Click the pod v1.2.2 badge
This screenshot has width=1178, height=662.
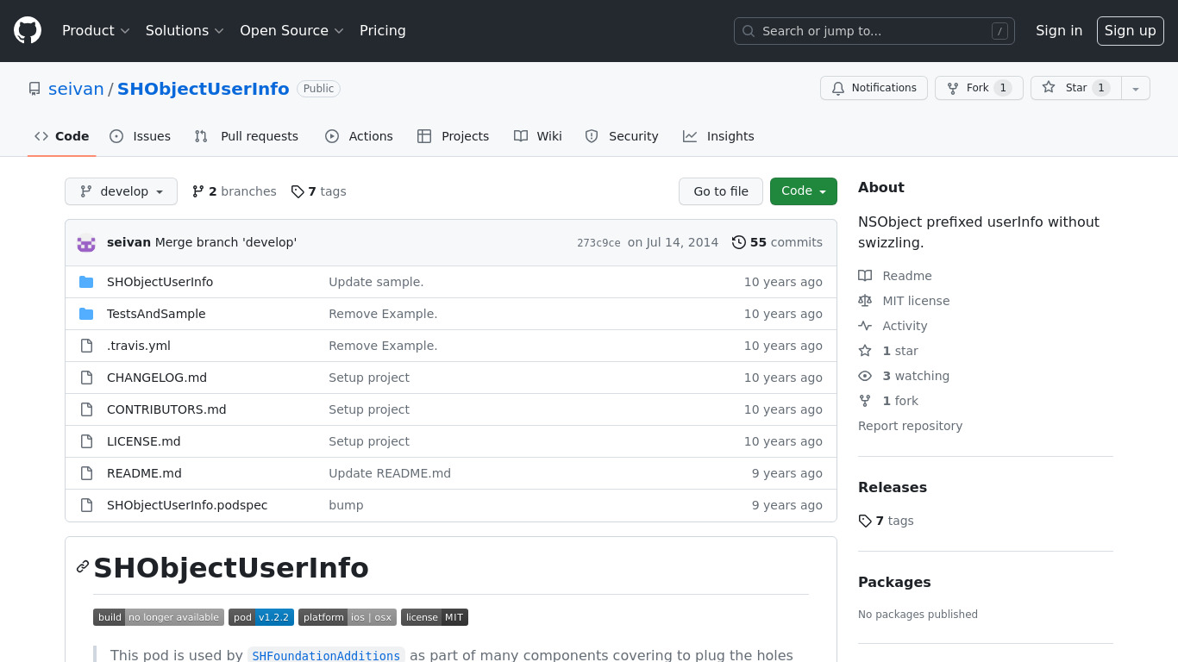tap(260, 617)
